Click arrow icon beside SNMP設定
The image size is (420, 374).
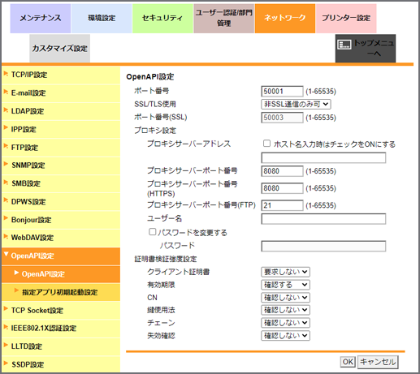tap(6, 164)
